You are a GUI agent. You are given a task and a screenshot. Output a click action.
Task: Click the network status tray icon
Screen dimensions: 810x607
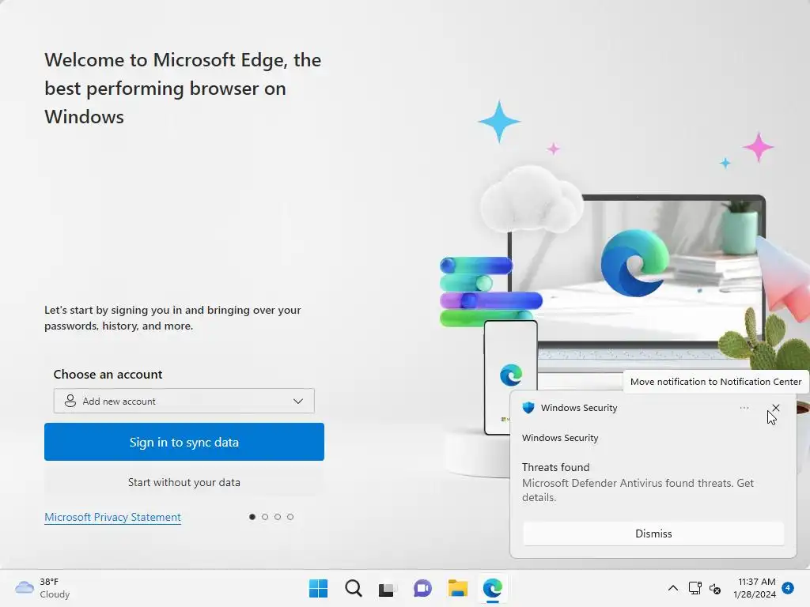pos(695,588)
